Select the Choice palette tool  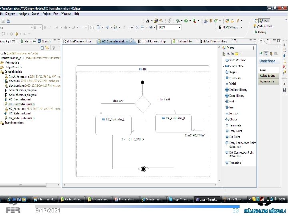(231, 119)
